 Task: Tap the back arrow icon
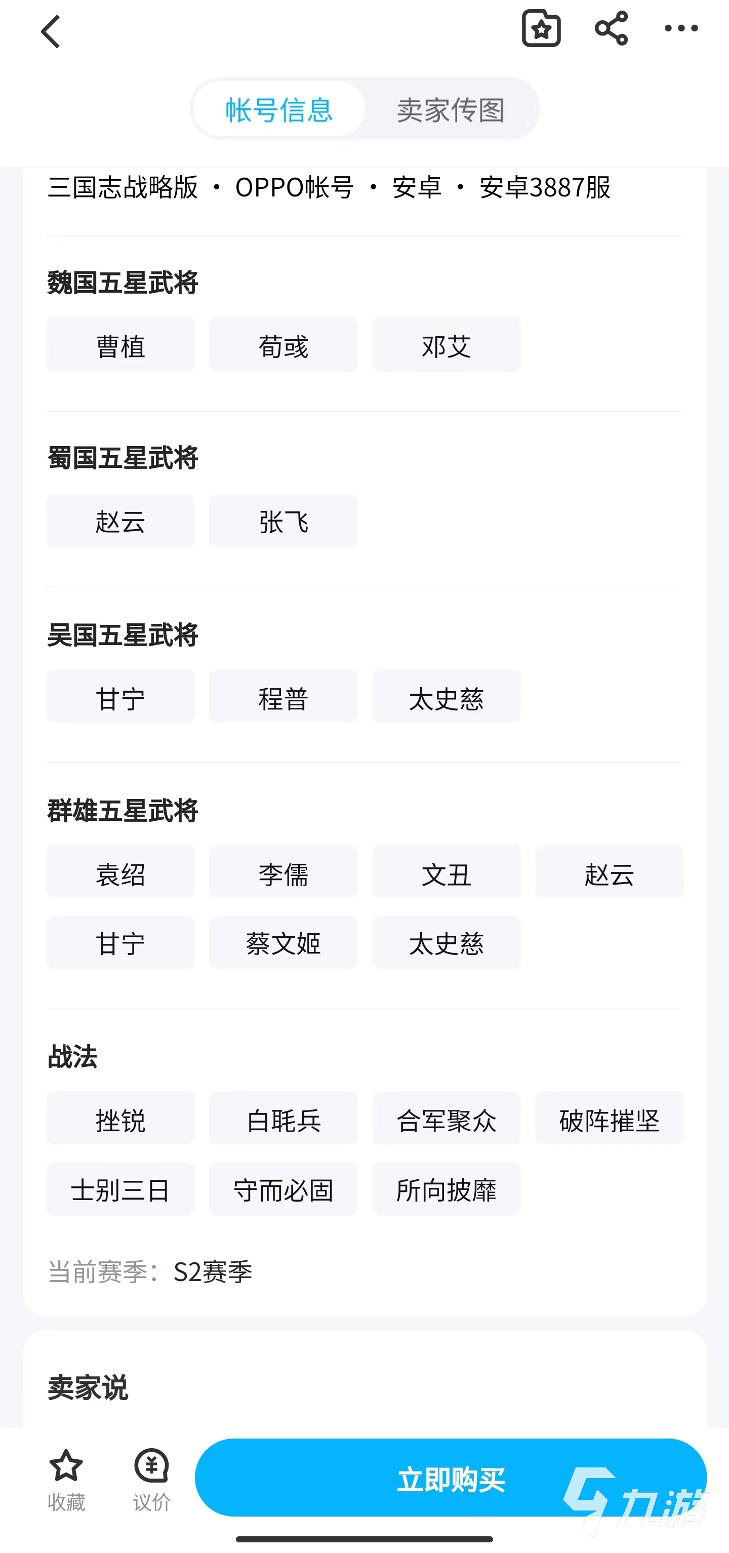coord(51,32)
